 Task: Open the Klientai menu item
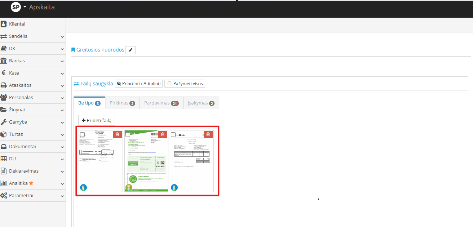click(33, 24)
